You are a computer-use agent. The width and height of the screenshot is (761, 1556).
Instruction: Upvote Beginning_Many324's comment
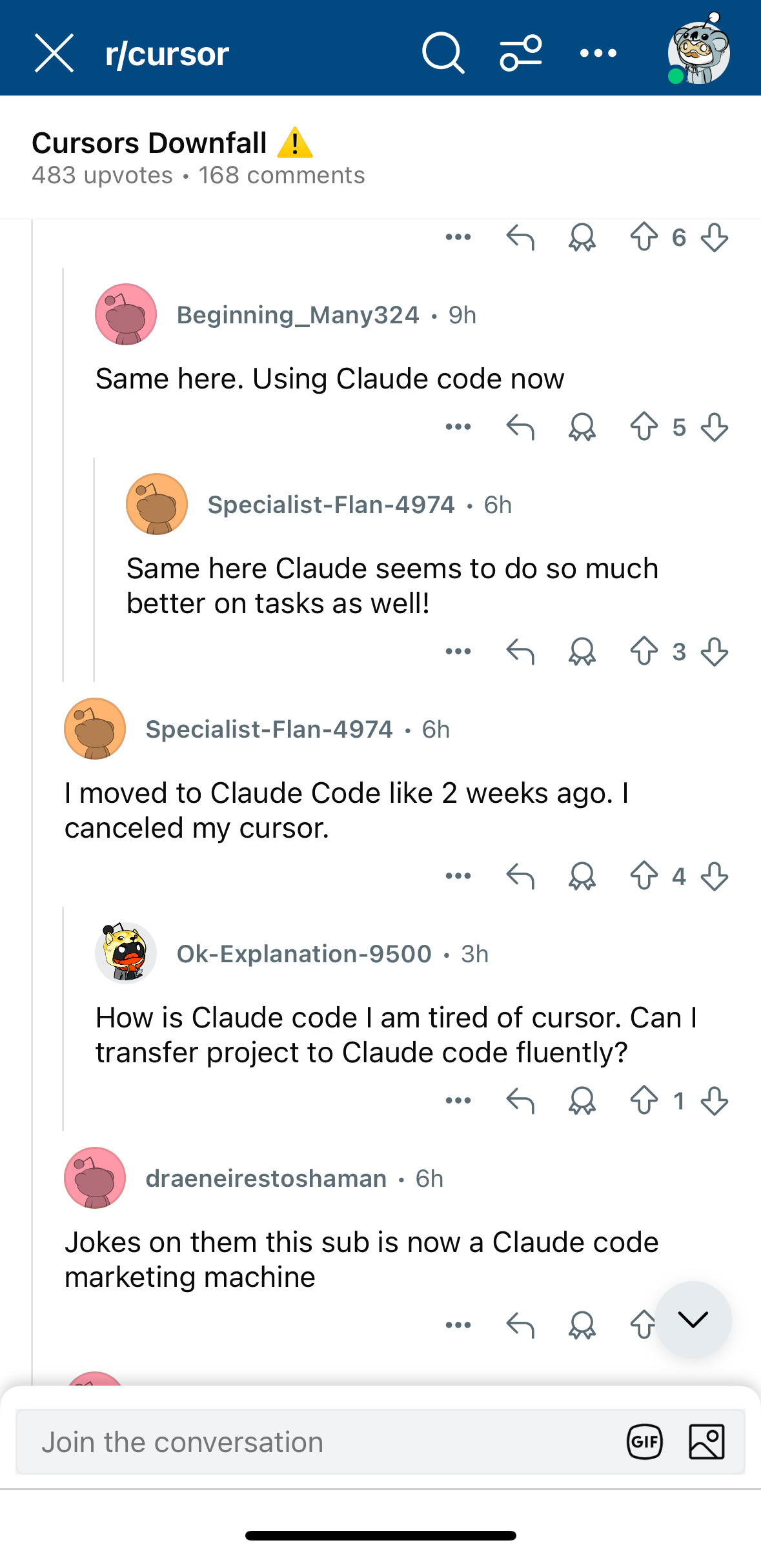[644, 427]
